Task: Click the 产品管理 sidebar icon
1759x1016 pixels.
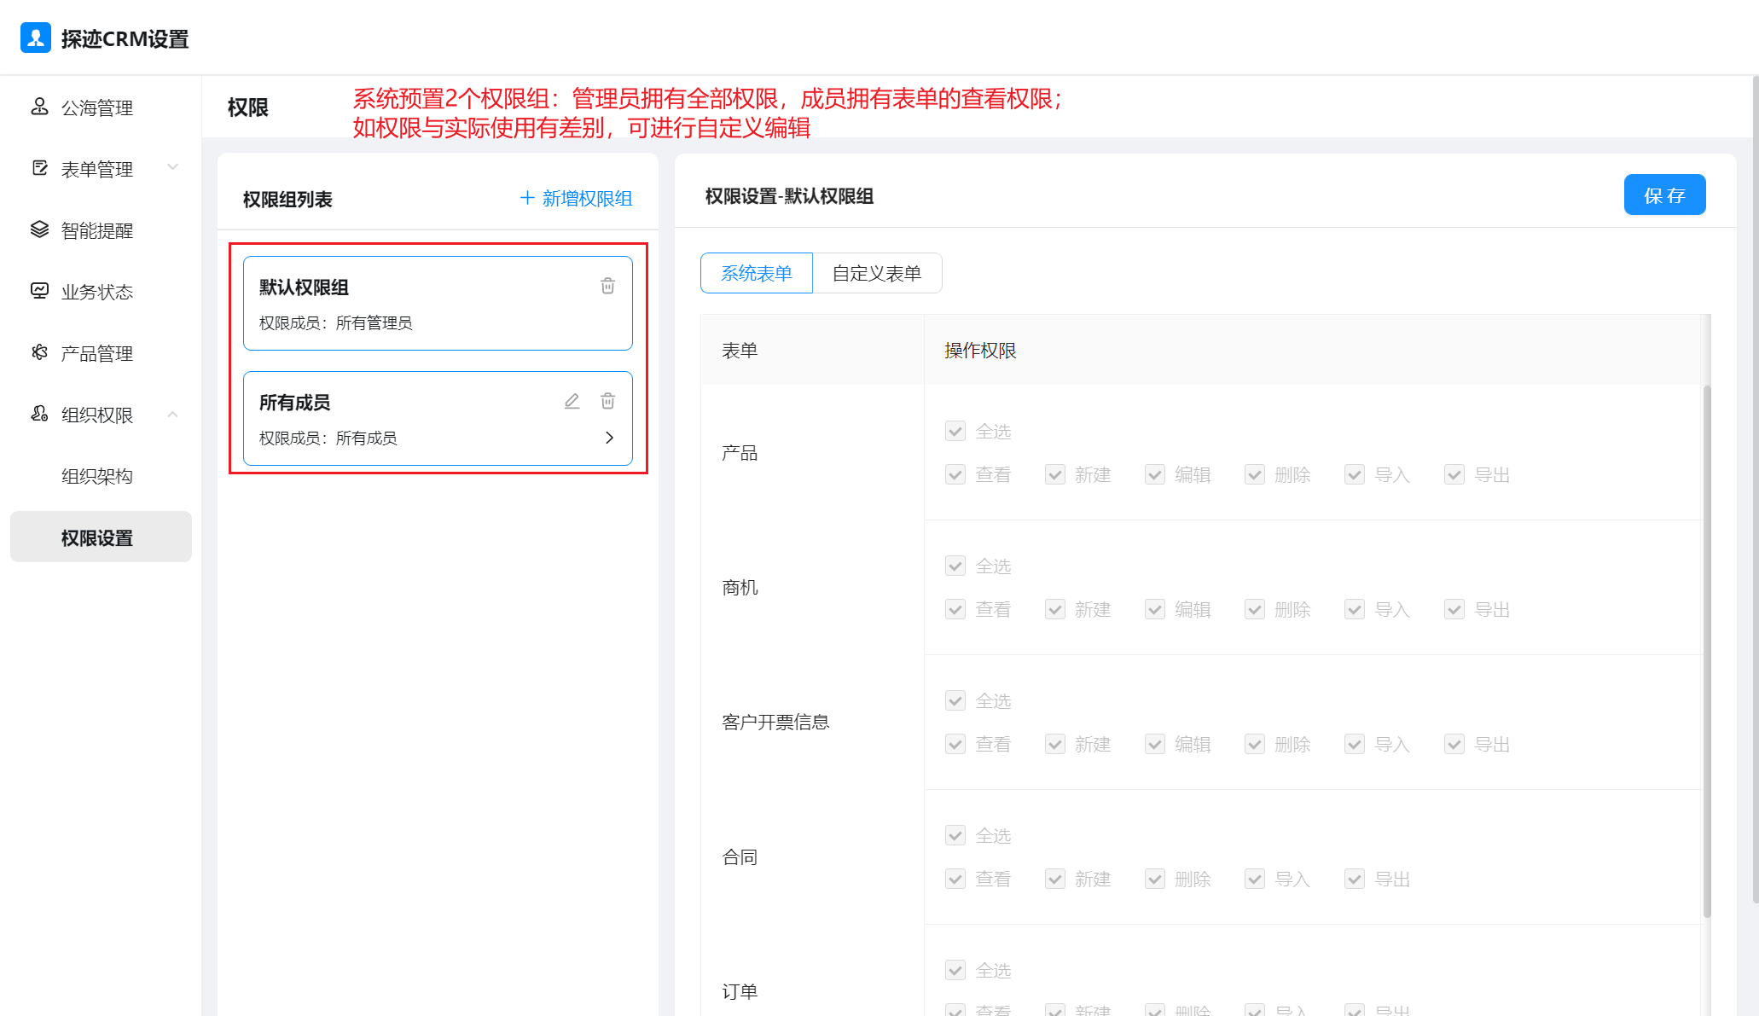Action: 39,352
